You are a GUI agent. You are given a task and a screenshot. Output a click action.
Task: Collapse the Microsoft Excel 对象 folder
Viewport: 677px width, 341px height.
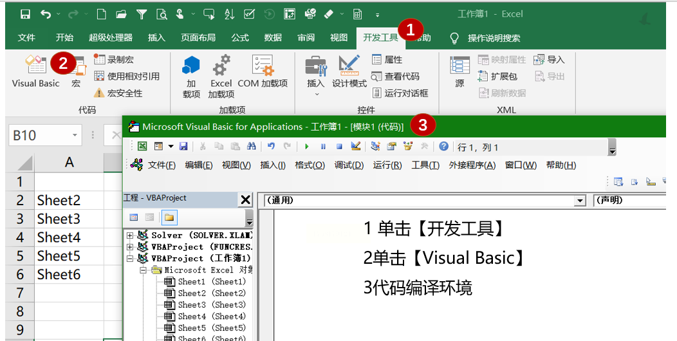pos(144,270)
